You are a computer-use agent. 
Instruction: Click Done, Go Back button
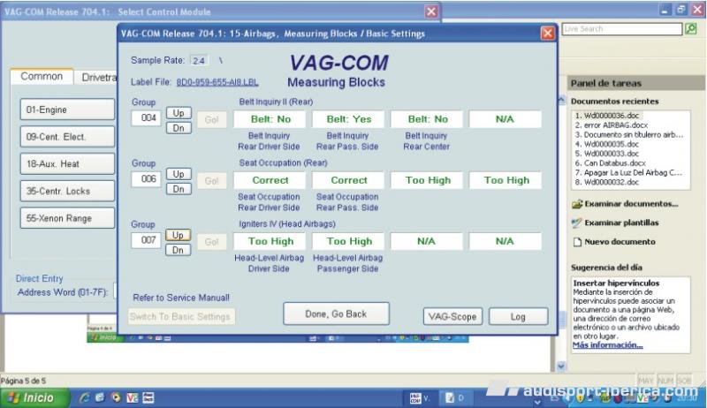pos(336,314)
